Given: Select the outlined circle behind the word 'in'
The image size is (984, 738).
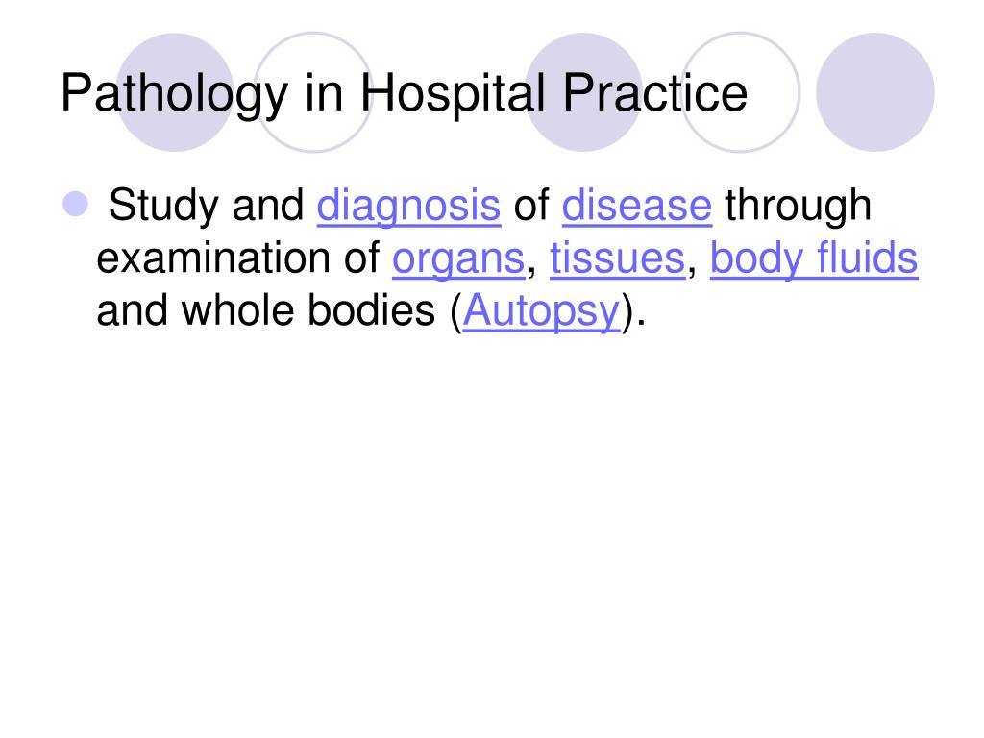Looking at the screenshot, I should point(313,92).
